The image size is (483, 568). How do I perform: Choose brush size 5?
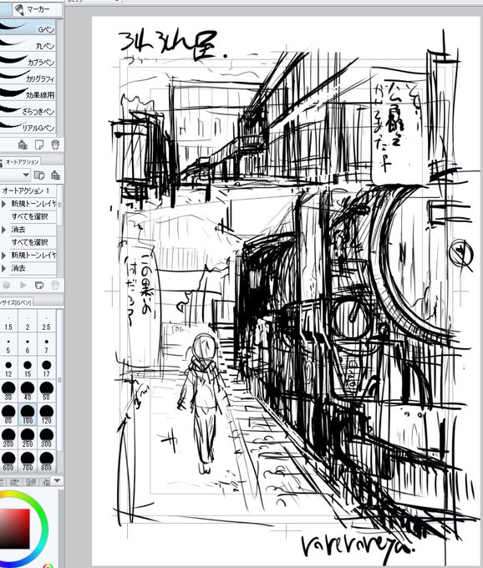[8, 345]
